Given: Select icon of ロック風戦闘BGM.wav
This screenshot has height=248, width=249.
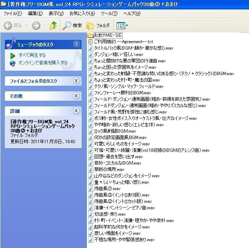Looking at the screenshot, I should click(x=91, y=131).
